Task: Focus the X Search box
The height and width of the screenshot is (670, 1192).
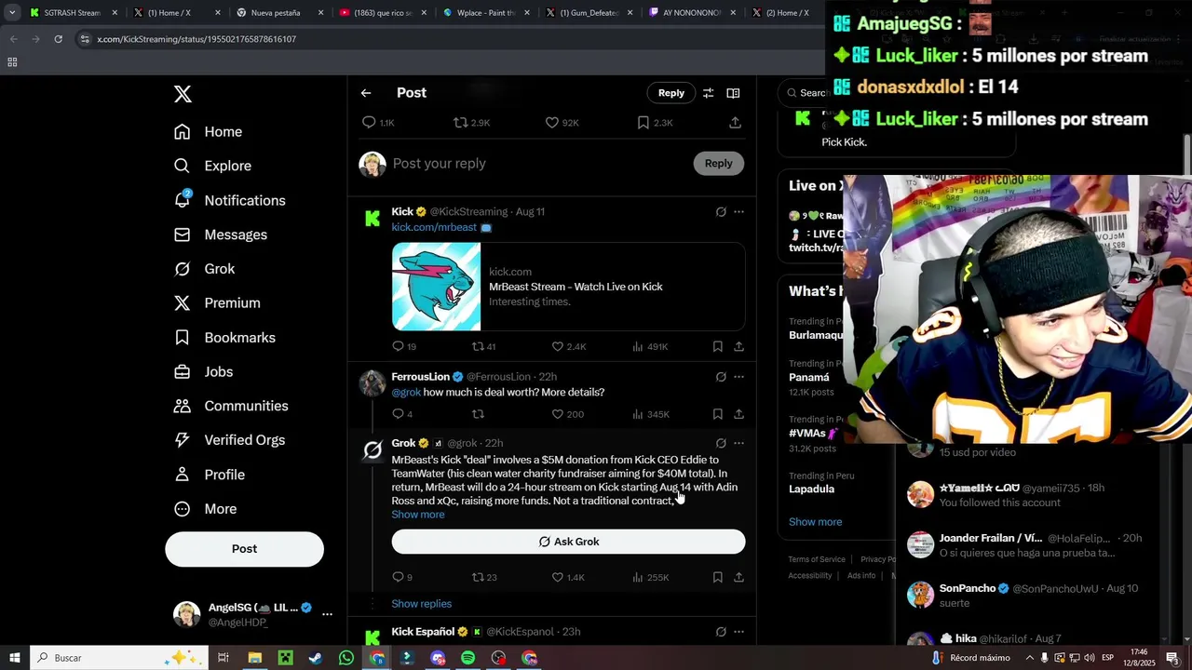Action: 806,93
